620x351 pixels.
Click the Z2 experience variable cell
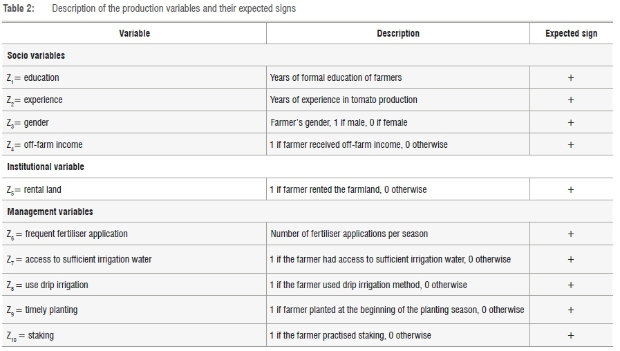[35, 100]
